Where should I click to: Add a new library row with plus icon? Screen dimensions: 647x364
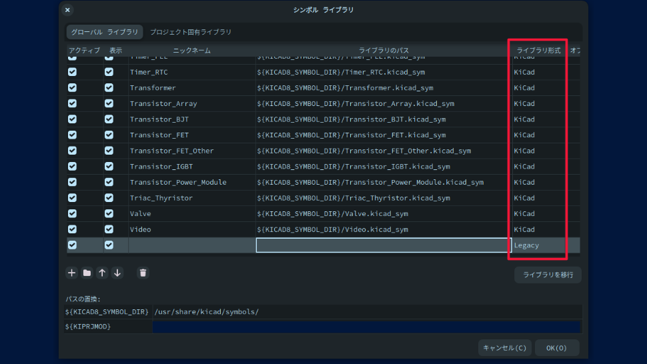click(x=72, y=273)
